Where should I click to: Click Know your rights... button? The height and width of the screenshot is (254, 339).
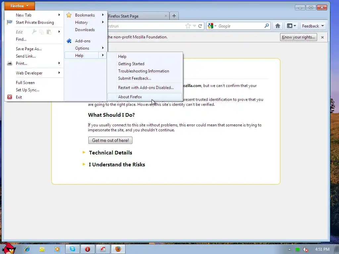tap(298, 37)
